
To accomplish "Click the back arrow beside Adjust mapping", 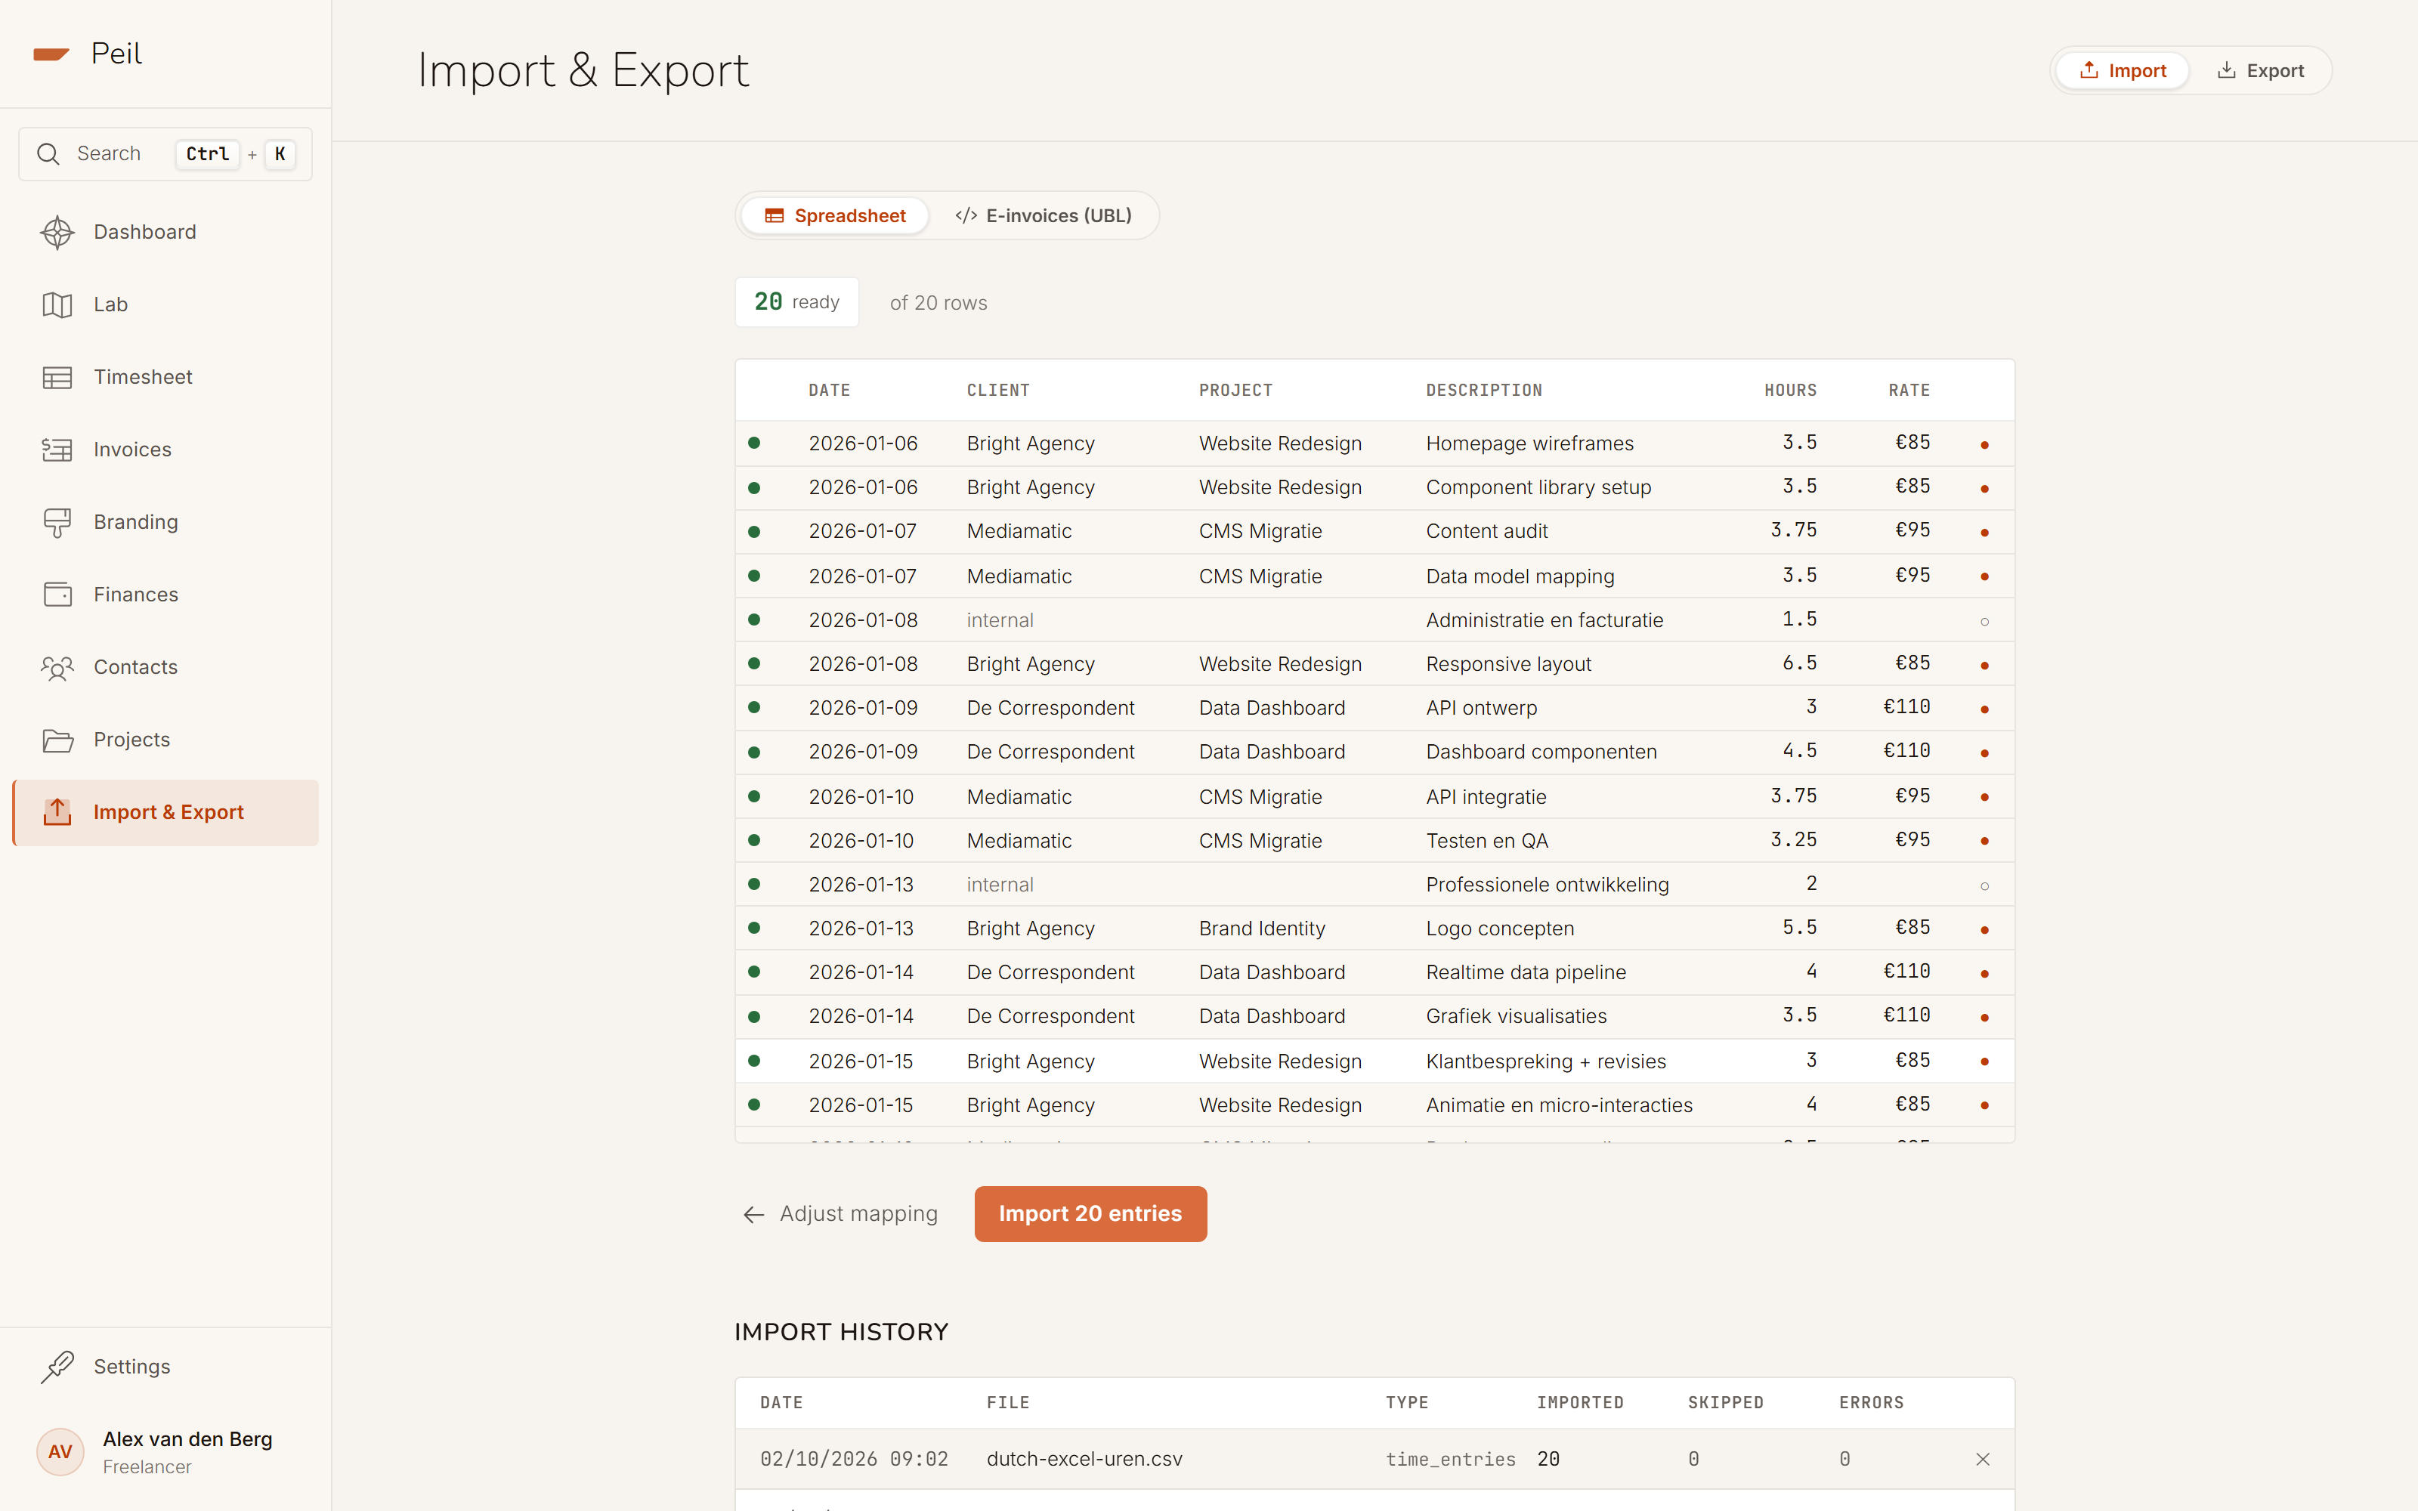I will pos(753,1214).
